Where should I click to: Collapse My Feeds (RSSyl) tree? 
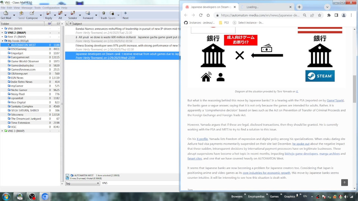(2, 41)
